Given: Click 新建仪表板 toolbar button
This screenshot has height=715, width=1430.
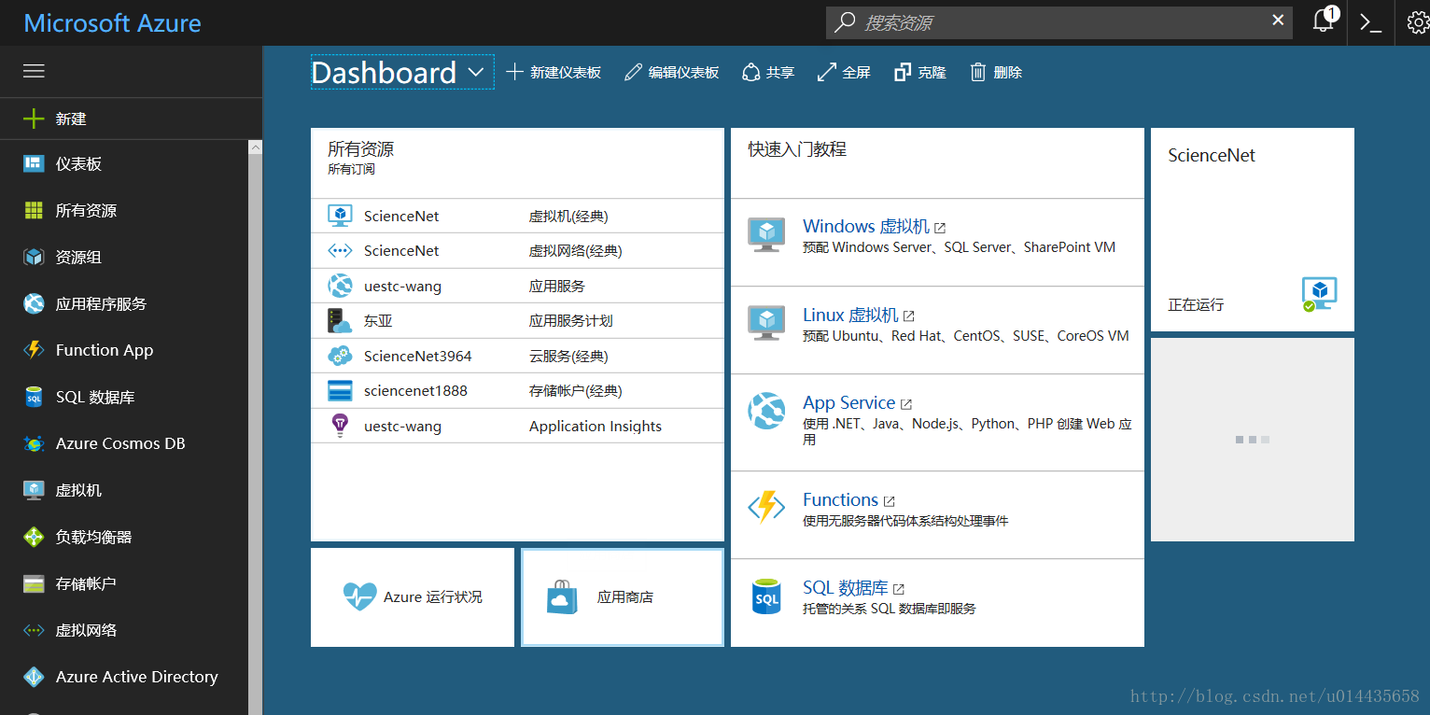Looking at the screenshot, I should (x=554, y=72).
